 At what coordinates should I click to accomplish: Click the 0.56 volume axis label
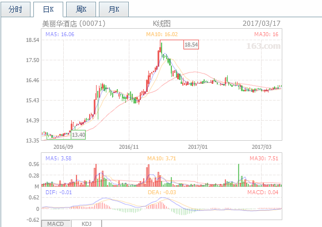coord(34,164)
